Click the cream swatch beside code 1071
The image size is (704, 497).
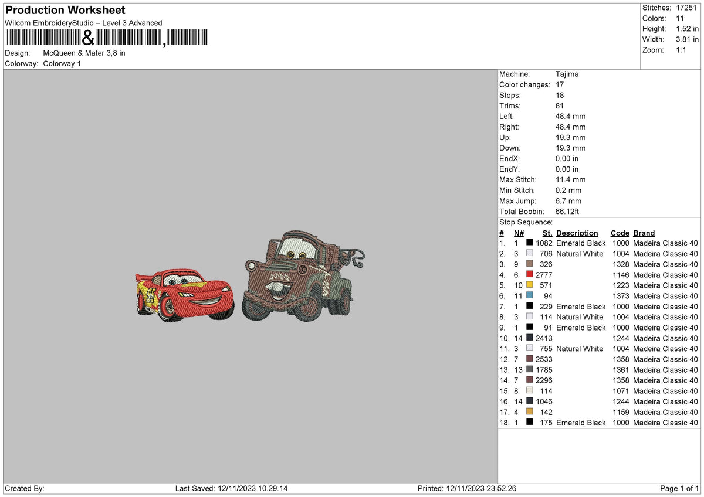(530, 391)
